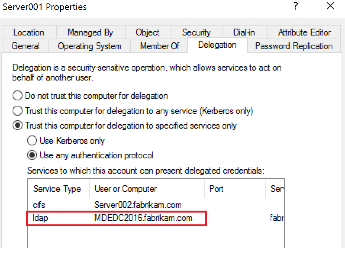The width and height of the screenshot is (345, 253).
Task: Select Trust for delegation to any service
Action: click(x=18, y=111)
